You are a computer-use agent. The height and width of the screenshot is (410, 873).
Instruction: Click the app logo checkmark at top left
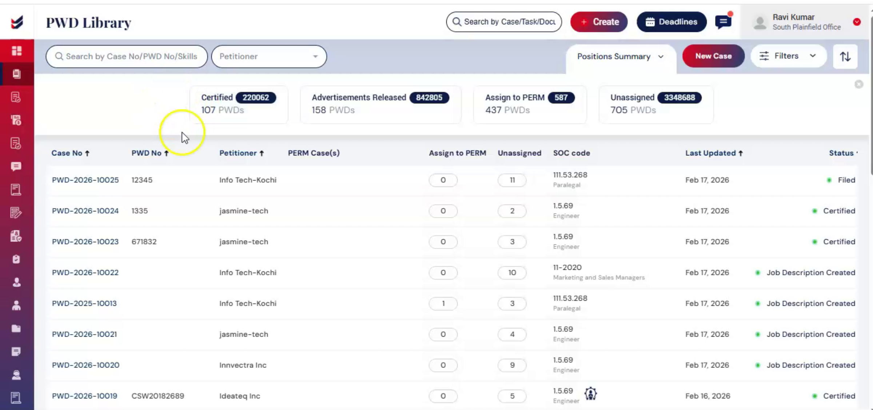(x=17, y=22)
